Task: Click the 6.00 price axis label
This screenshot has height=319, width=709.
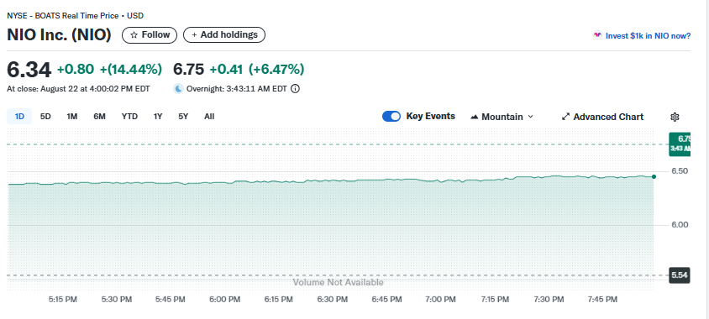Action: 679,225
